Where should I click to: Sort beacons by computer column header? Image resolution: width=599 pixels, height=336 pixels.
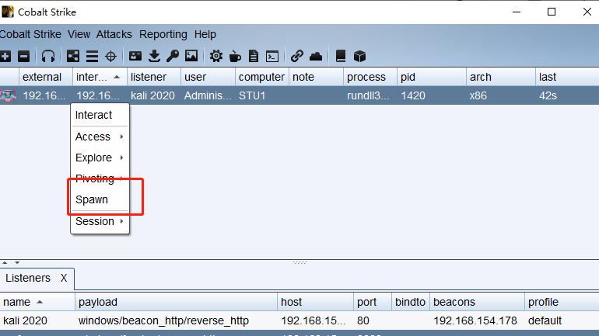(262, 77)
